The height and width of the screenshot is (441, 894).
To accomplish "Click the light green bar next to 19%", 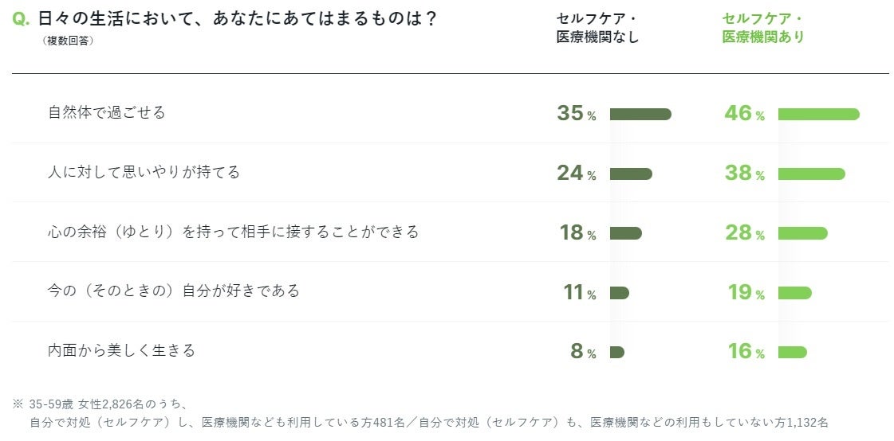I will pos(794,293).
